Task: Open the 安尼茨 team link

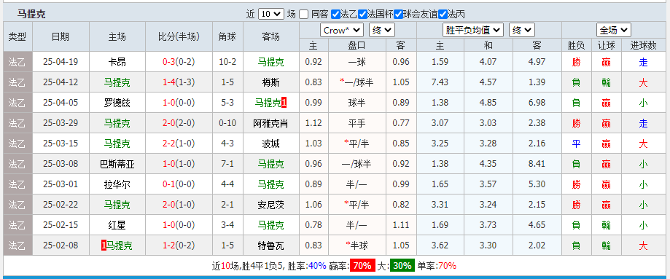Action: coord(270,205)
